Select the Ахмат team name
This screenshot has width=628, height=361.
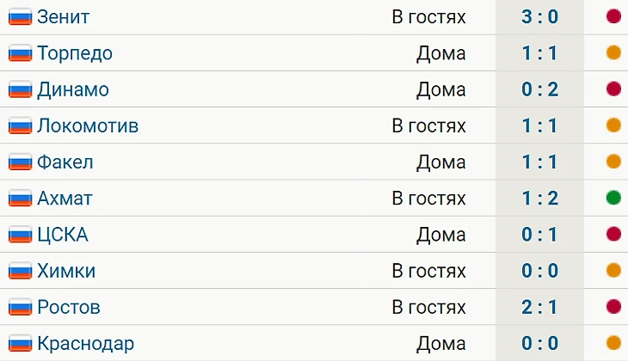[65, 199]
